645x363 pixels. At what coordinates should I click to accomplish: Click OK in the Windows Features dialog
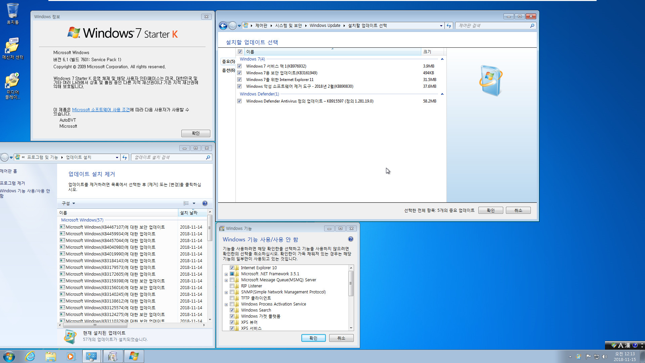click(x=313, y=338)
